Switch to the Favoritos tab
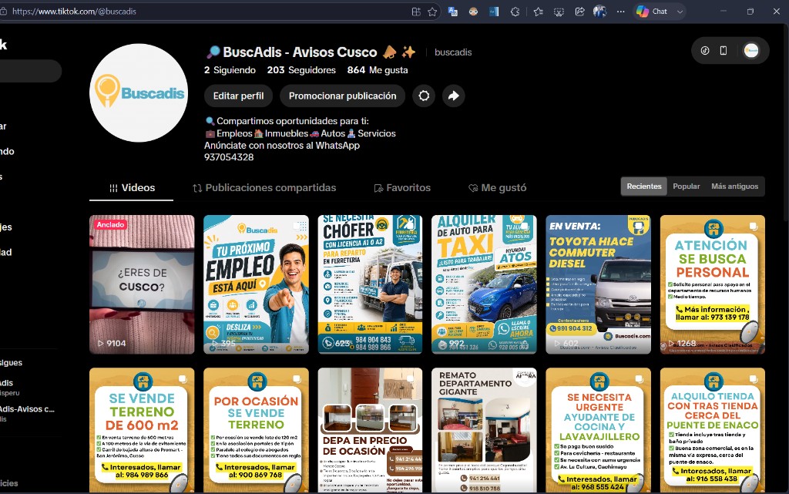Viewport: 789px width, 494px height. pos(402,187)
